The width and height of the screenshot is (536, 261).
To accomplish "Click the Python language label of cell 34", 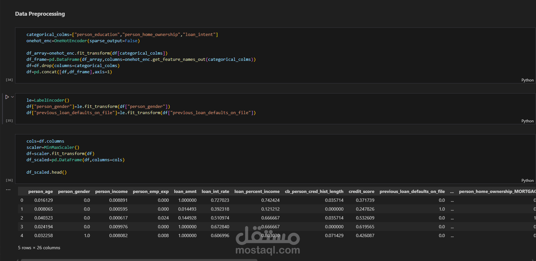I will (x=527, y=80).
